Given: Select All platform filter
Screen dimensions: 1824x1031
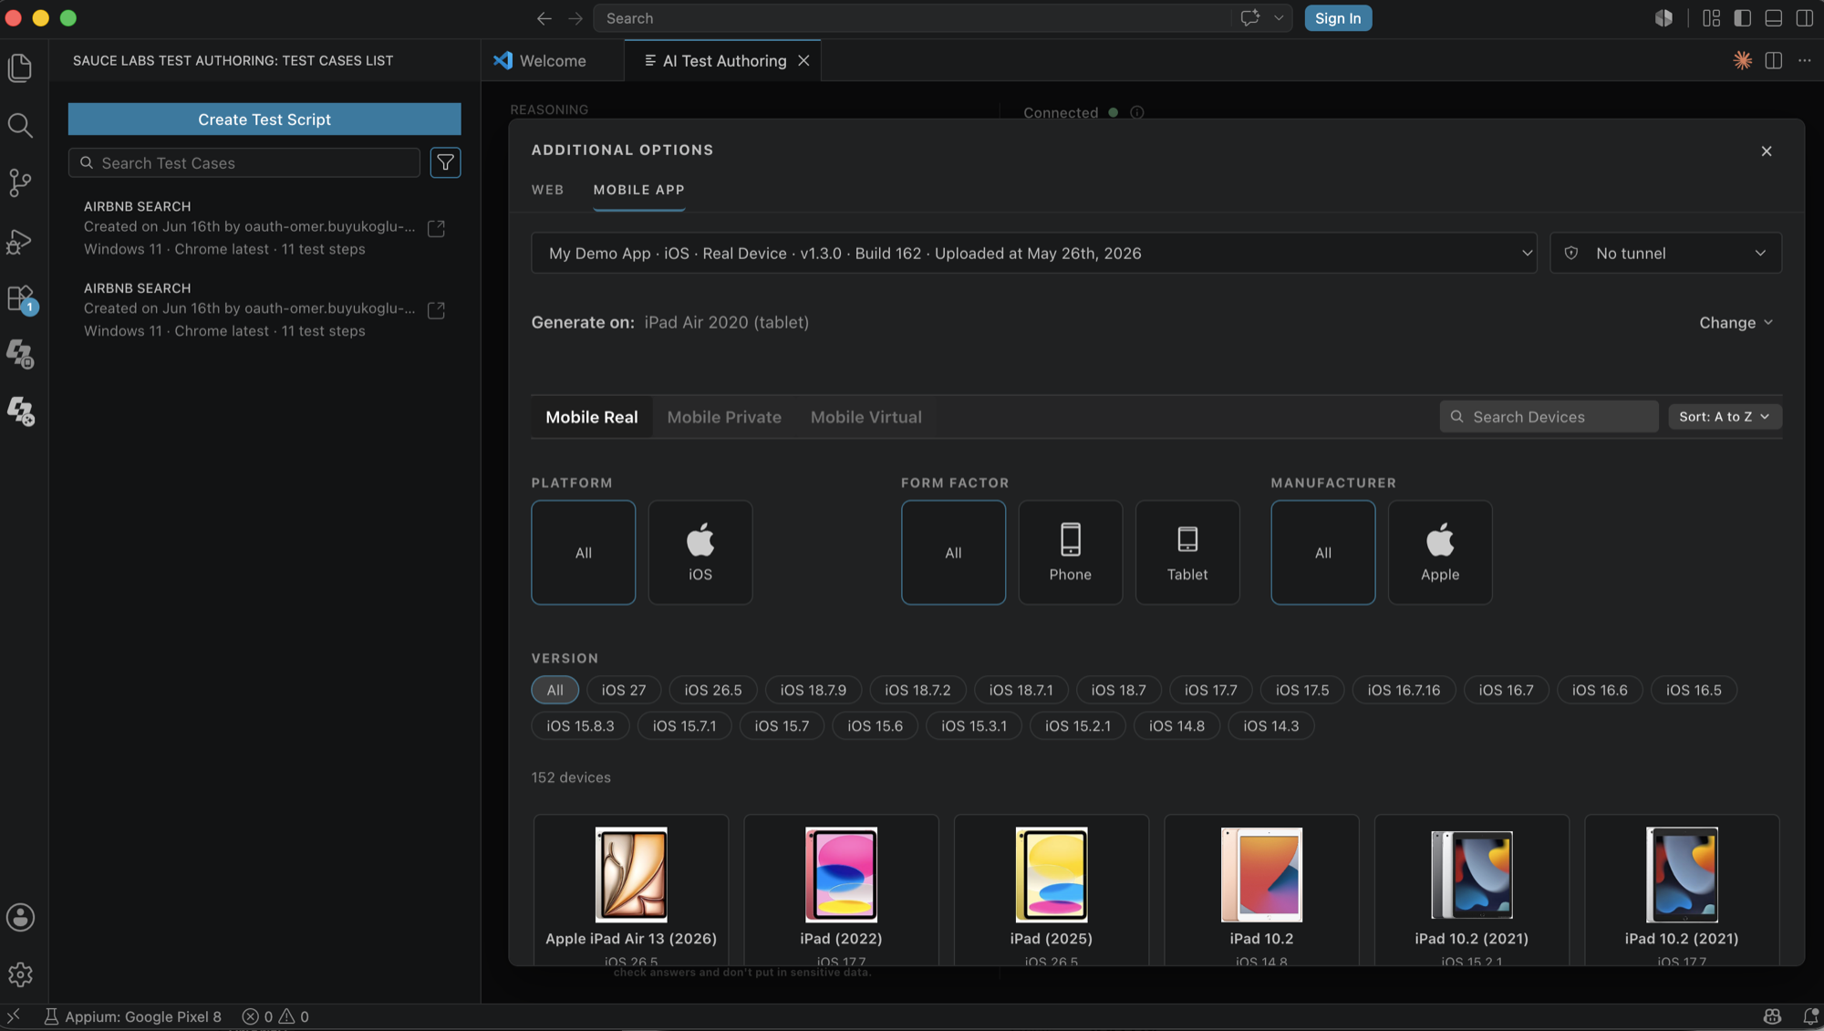Looking at the screenshot, I should 584,552.
